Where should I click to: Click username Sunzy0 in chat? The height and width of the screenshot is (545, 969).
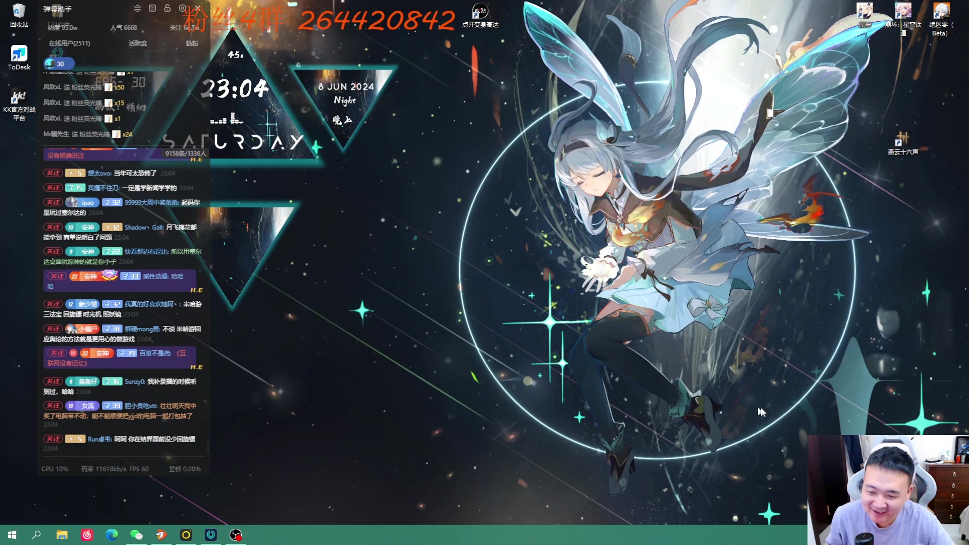(135, 381)
